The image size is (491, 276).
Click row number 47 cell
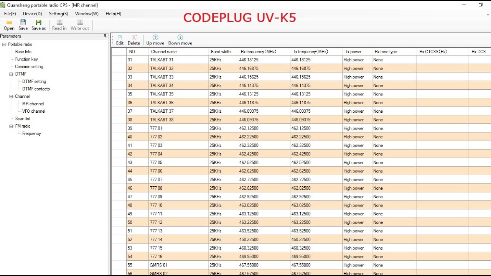pyautogui.click(x=138, y=197)
